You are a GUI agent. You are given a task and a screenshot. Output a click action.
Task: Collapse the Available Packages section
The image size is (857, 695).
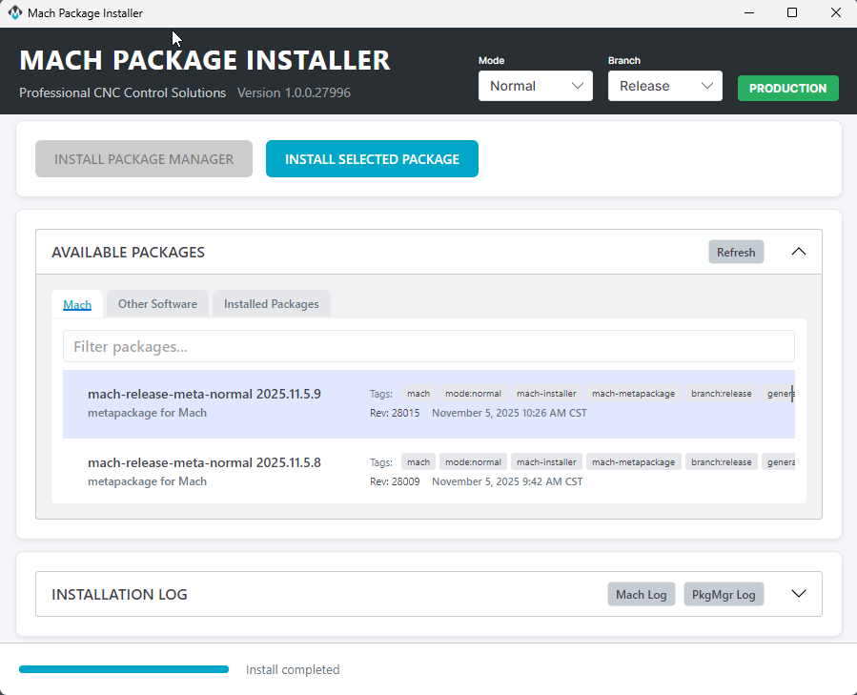(x=799, y=252)
